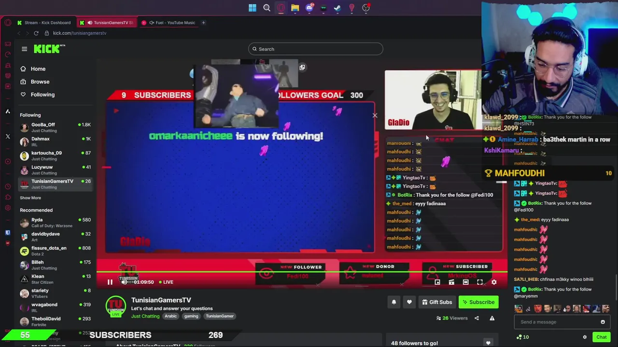Jump to LIVE indicator in player

point(166,282)
